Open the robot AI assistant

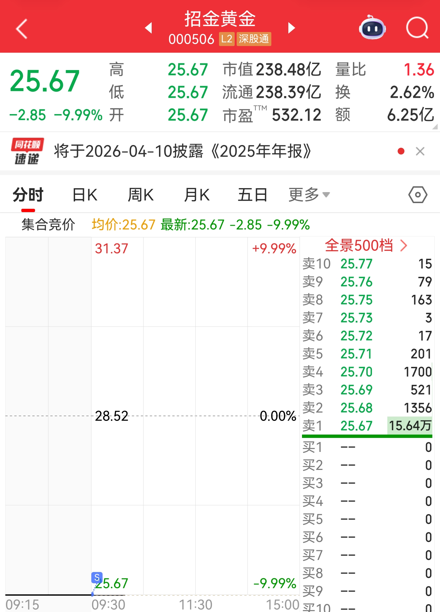[372, 27]
